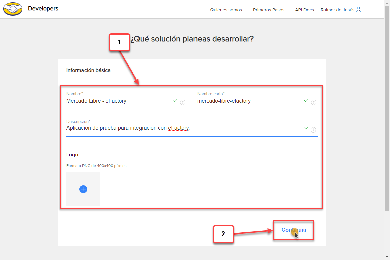Open help icon beside Nombre field
This screenshot has width=390, height=260.
click(183, 102)
